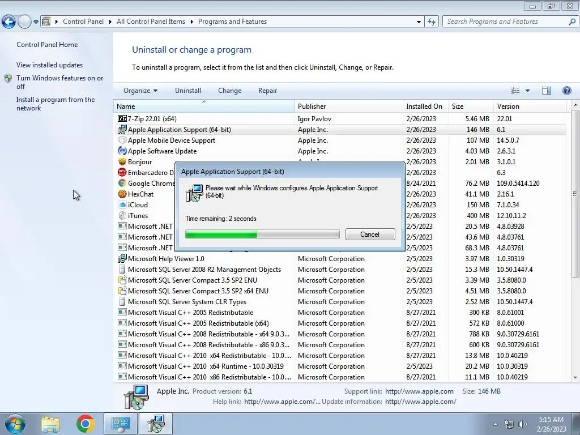This screenshot has width=580, height=435.
Task: Click the Change your view icon
Action: tap(515, 91)
